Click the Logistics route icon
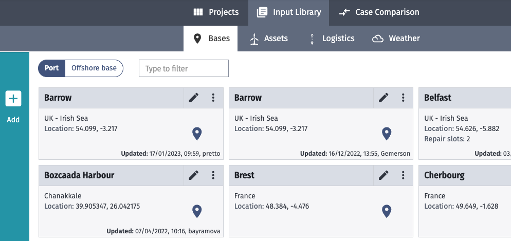511x241 pixels. pyautogui.click(x=312, y=39)
